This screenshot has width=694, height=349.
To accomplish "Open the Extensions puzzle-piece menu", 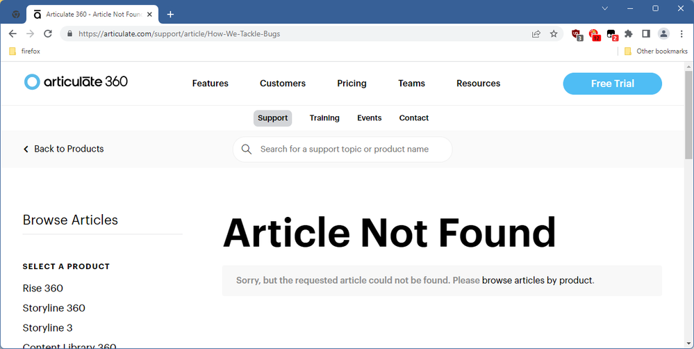I will 629,33.
